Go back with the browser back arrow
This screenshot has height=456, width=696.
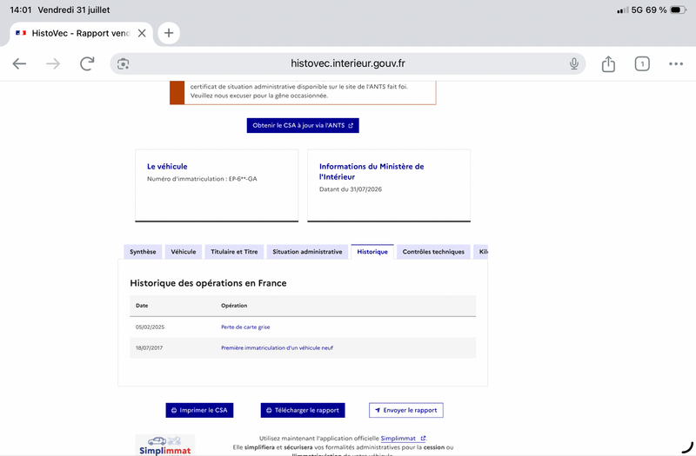[x=19, y=63]
